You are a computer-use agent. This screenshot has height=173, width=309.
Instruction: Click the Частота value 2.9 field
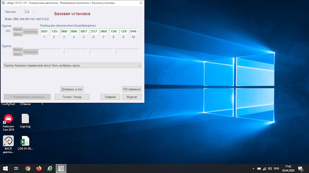pyautogui.click(x=27, y=12)
